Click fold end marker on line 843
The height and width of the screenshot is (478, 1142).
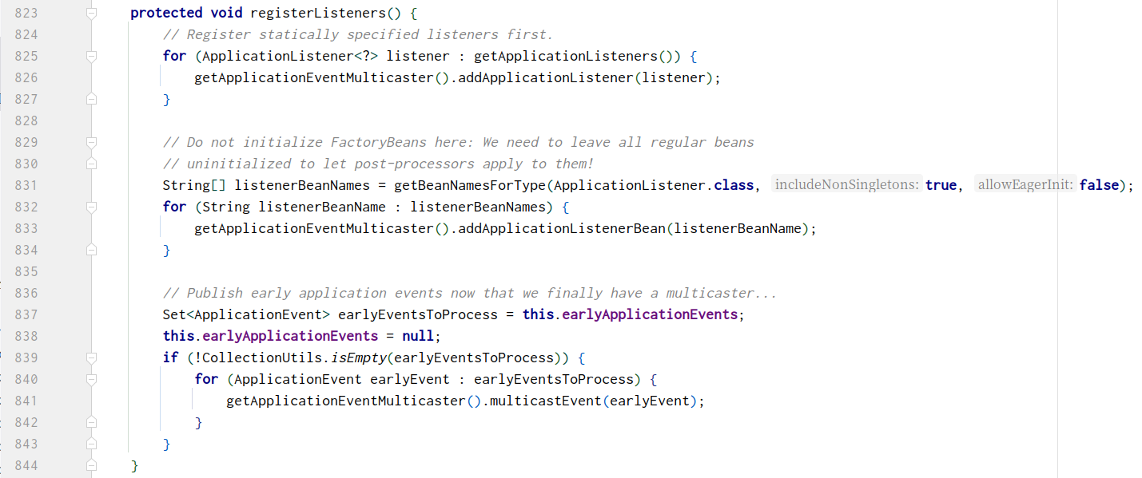pyautogui.click(x=91, y=444)
